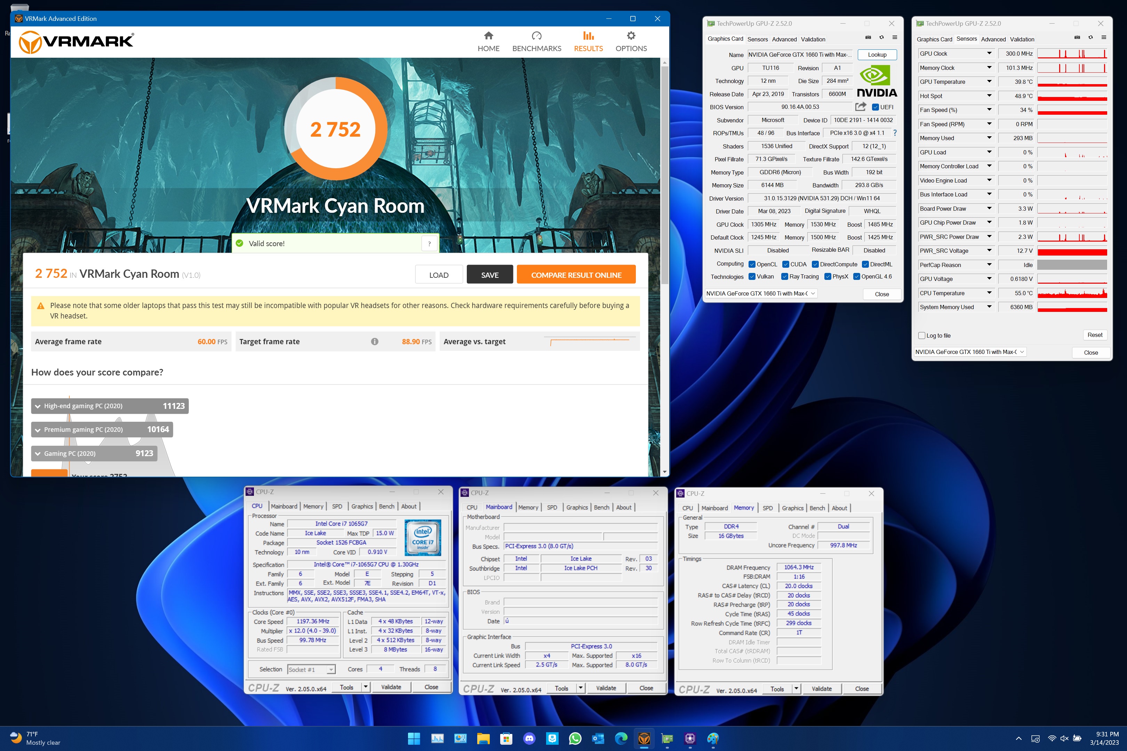Viewport: 1127px width, 751px height.
Task: Open hamburger menu in GPU-Z Sensors window
Action: coord(1104,37)
